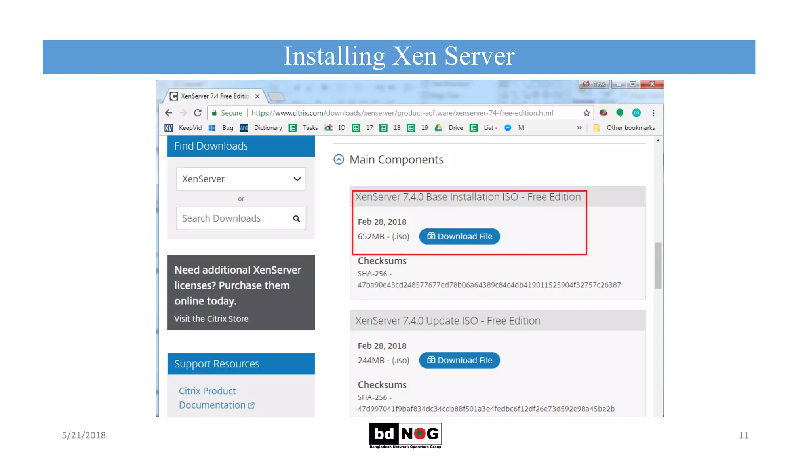Click the page vertical scrollbar thumb
Viewport: 811px width, 456px height.
click(658, 265)
